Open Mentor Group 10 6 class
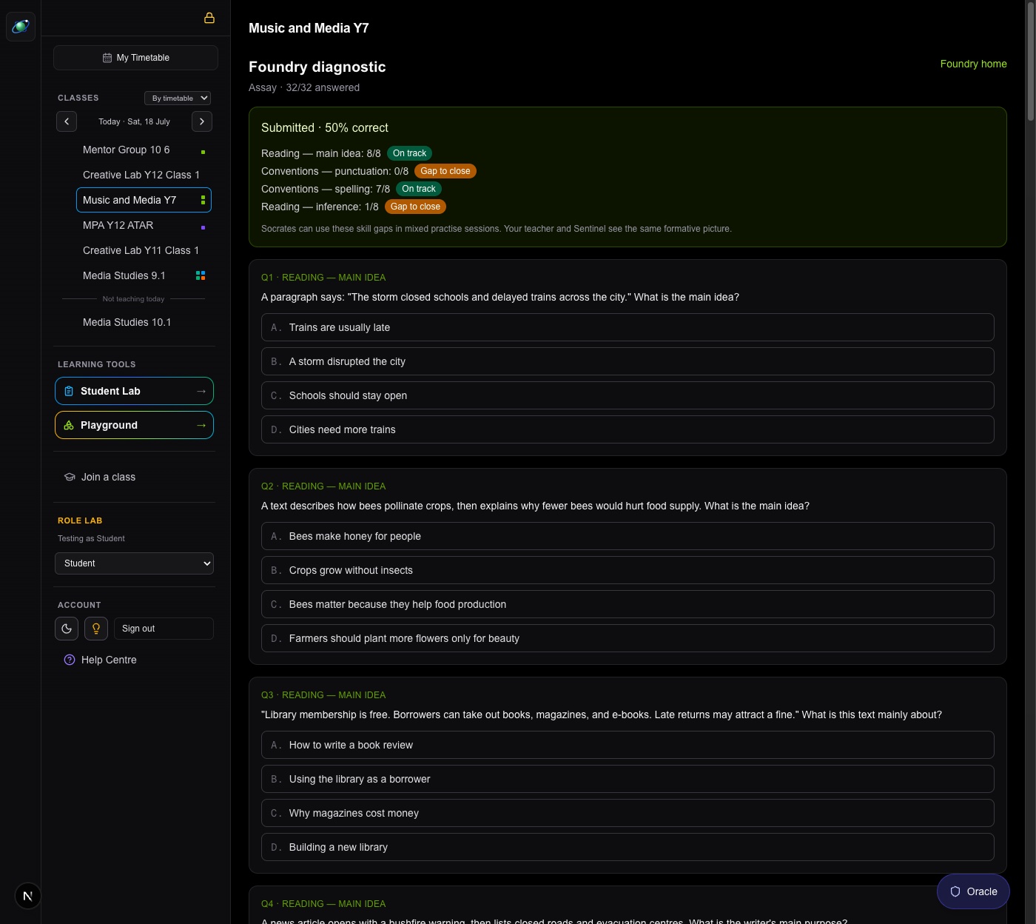 tap(127, 150)
